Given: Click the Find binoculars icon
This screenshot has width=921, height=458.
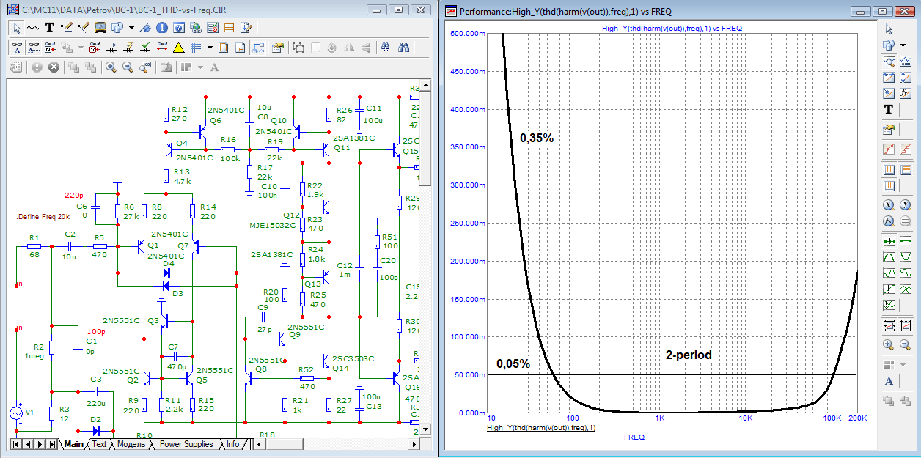Looking at the screenshot, I should (386, 48).
